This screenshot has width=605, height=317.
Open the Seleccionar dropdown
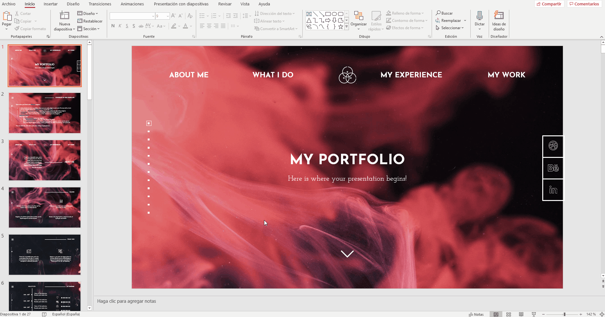450,28
